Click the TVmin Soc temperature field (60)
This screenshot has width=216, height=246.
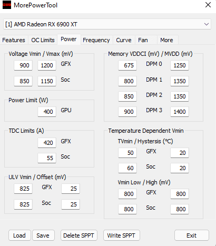click(127, 168)
